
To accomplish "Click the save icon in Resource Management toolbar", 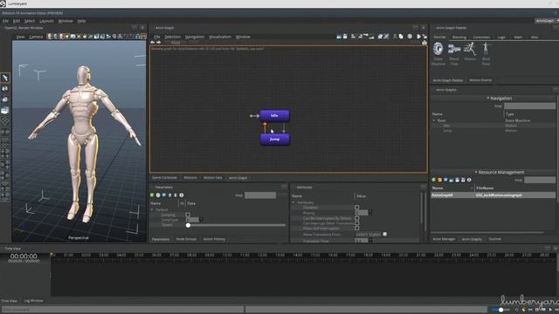I will 458,181.
